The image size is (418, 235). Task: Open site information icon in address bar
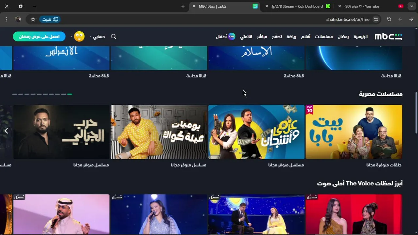point(376,19)
